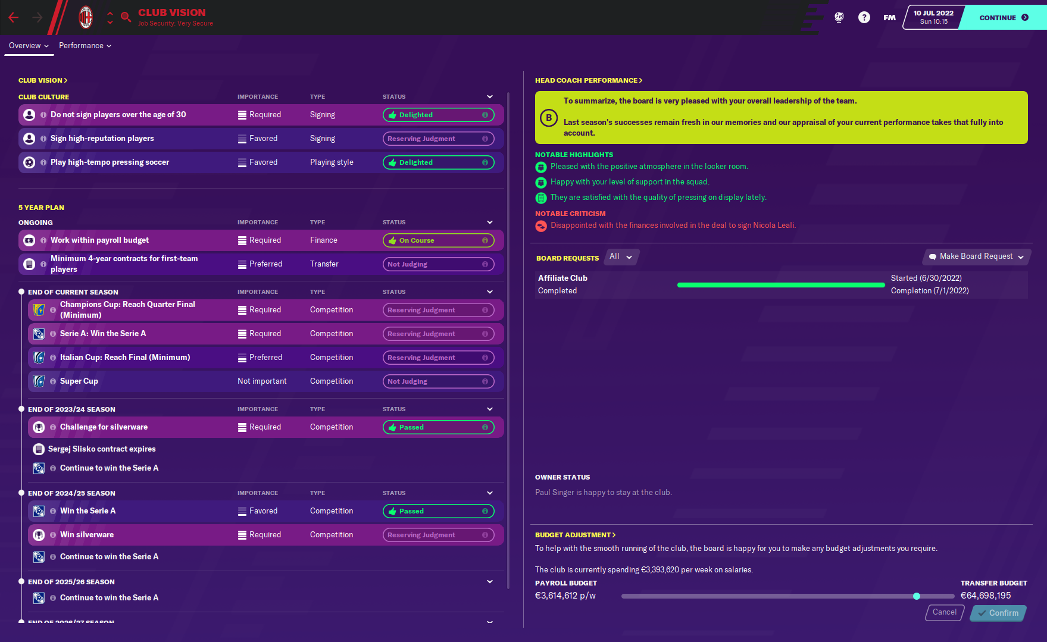
Task: Click the FM menu logo
Action: (x=889, y=18)
